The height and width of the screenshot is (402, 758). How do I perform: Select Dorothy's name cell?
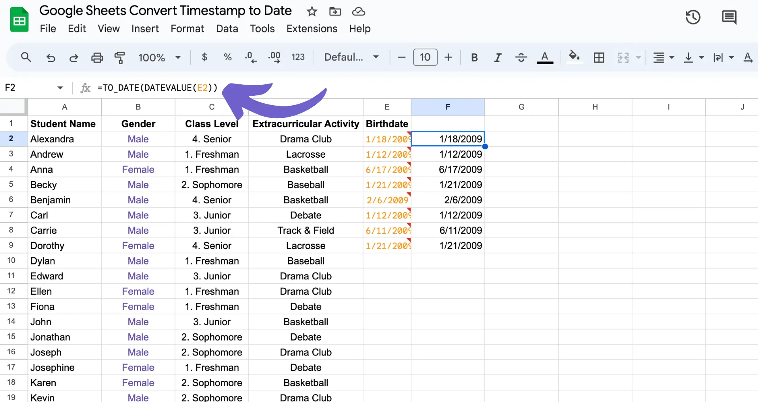[x=64, y=246]
